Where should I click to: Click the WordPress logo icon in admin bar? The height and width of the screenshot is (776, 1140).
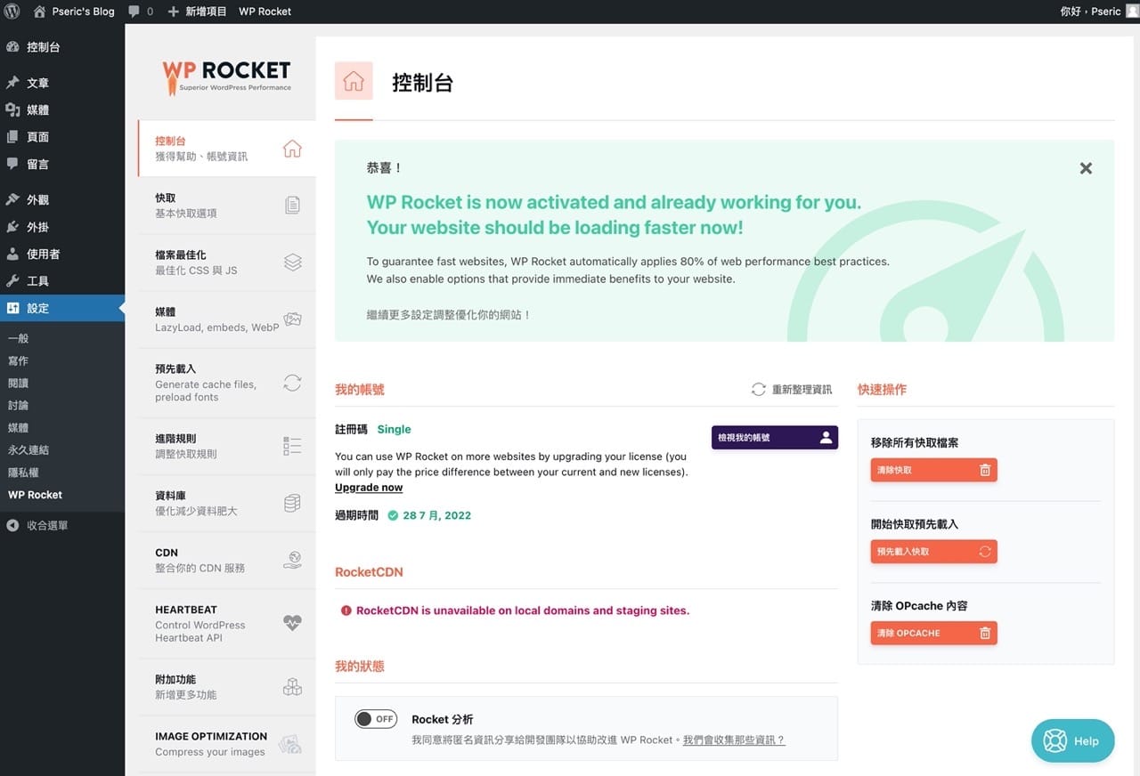pyautogui.click(x=12, y=12)
